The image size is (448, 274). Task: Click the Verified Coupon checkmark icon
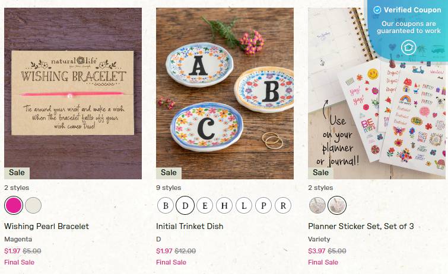click(377, 10)
